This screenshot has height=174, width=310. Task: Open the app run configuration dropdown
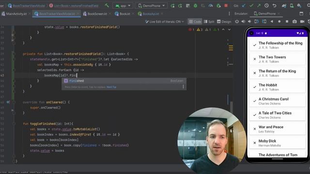point(123,6)
